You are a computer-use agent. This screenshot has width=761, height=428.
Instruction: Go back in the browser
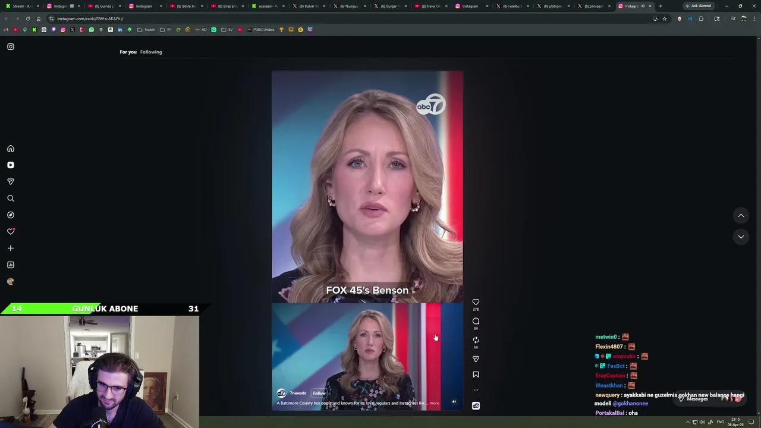[x=7, y=18]
